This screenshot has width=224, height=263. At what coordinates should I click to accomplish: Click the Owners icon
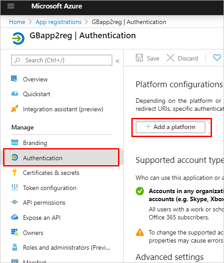15,232
